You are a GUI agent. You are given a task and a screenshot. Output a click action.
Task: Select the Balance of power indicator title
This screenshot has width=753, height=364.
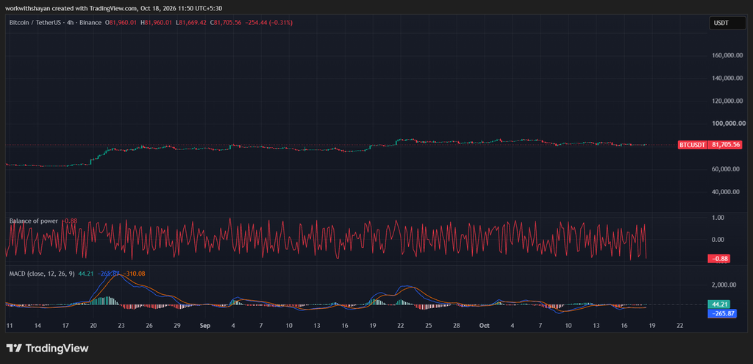pos(34,221)
